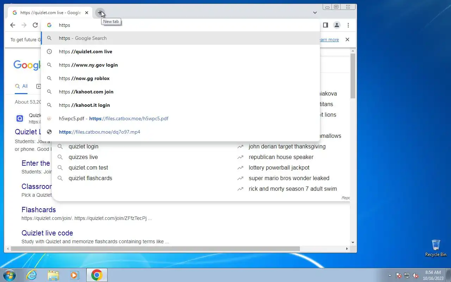Screen dimensions: 451x282
Task: Open a new tab with plus button
Action: (x=100, y=13)
